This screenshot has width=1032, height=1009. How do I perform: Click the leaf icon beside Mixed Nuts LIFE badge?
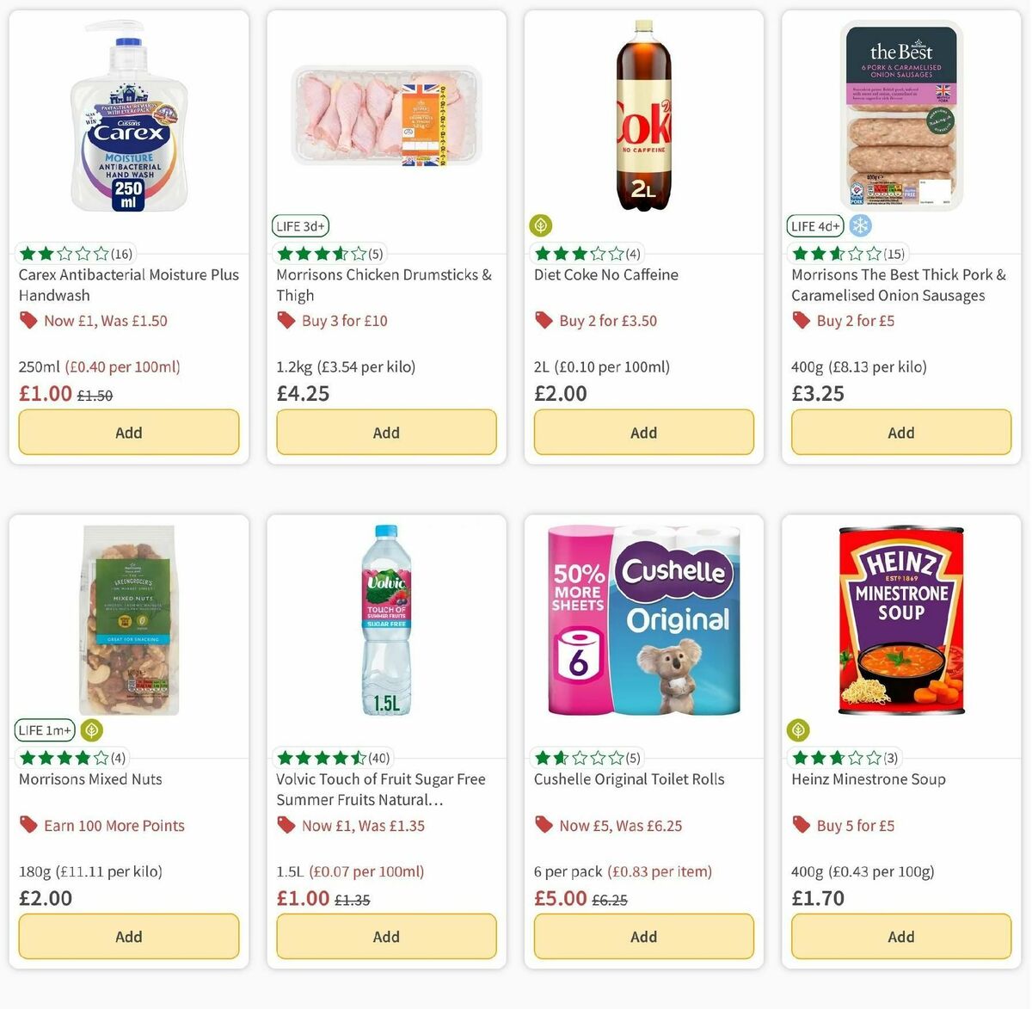[91, 729]
